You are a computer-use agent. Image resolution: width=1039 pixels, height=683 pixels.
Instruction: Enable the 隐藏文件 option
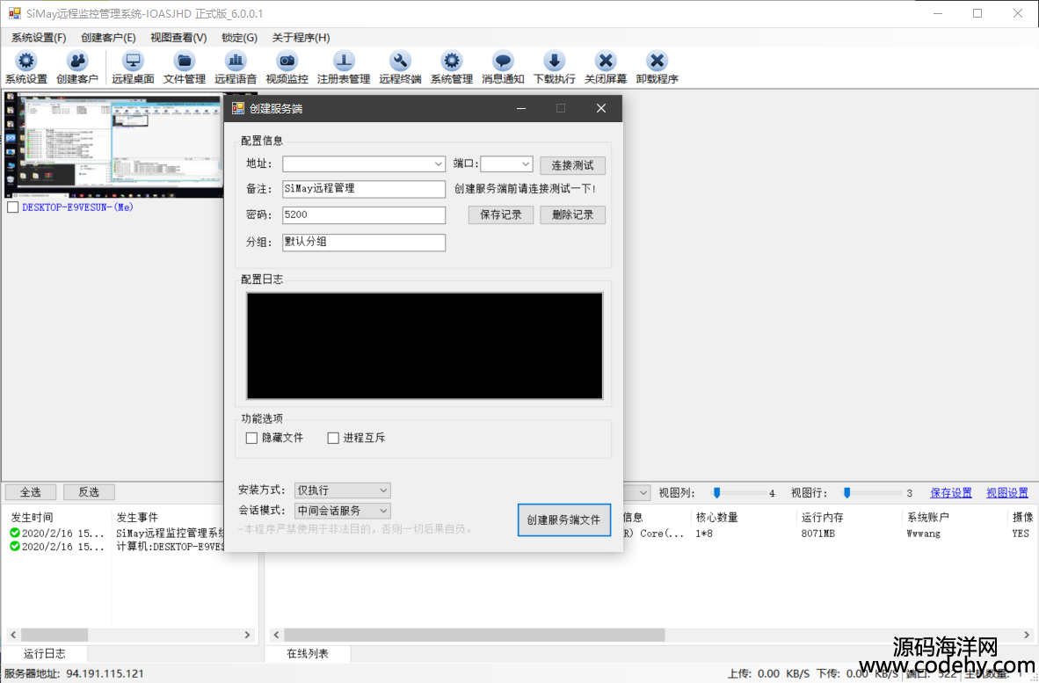(251, 438)
